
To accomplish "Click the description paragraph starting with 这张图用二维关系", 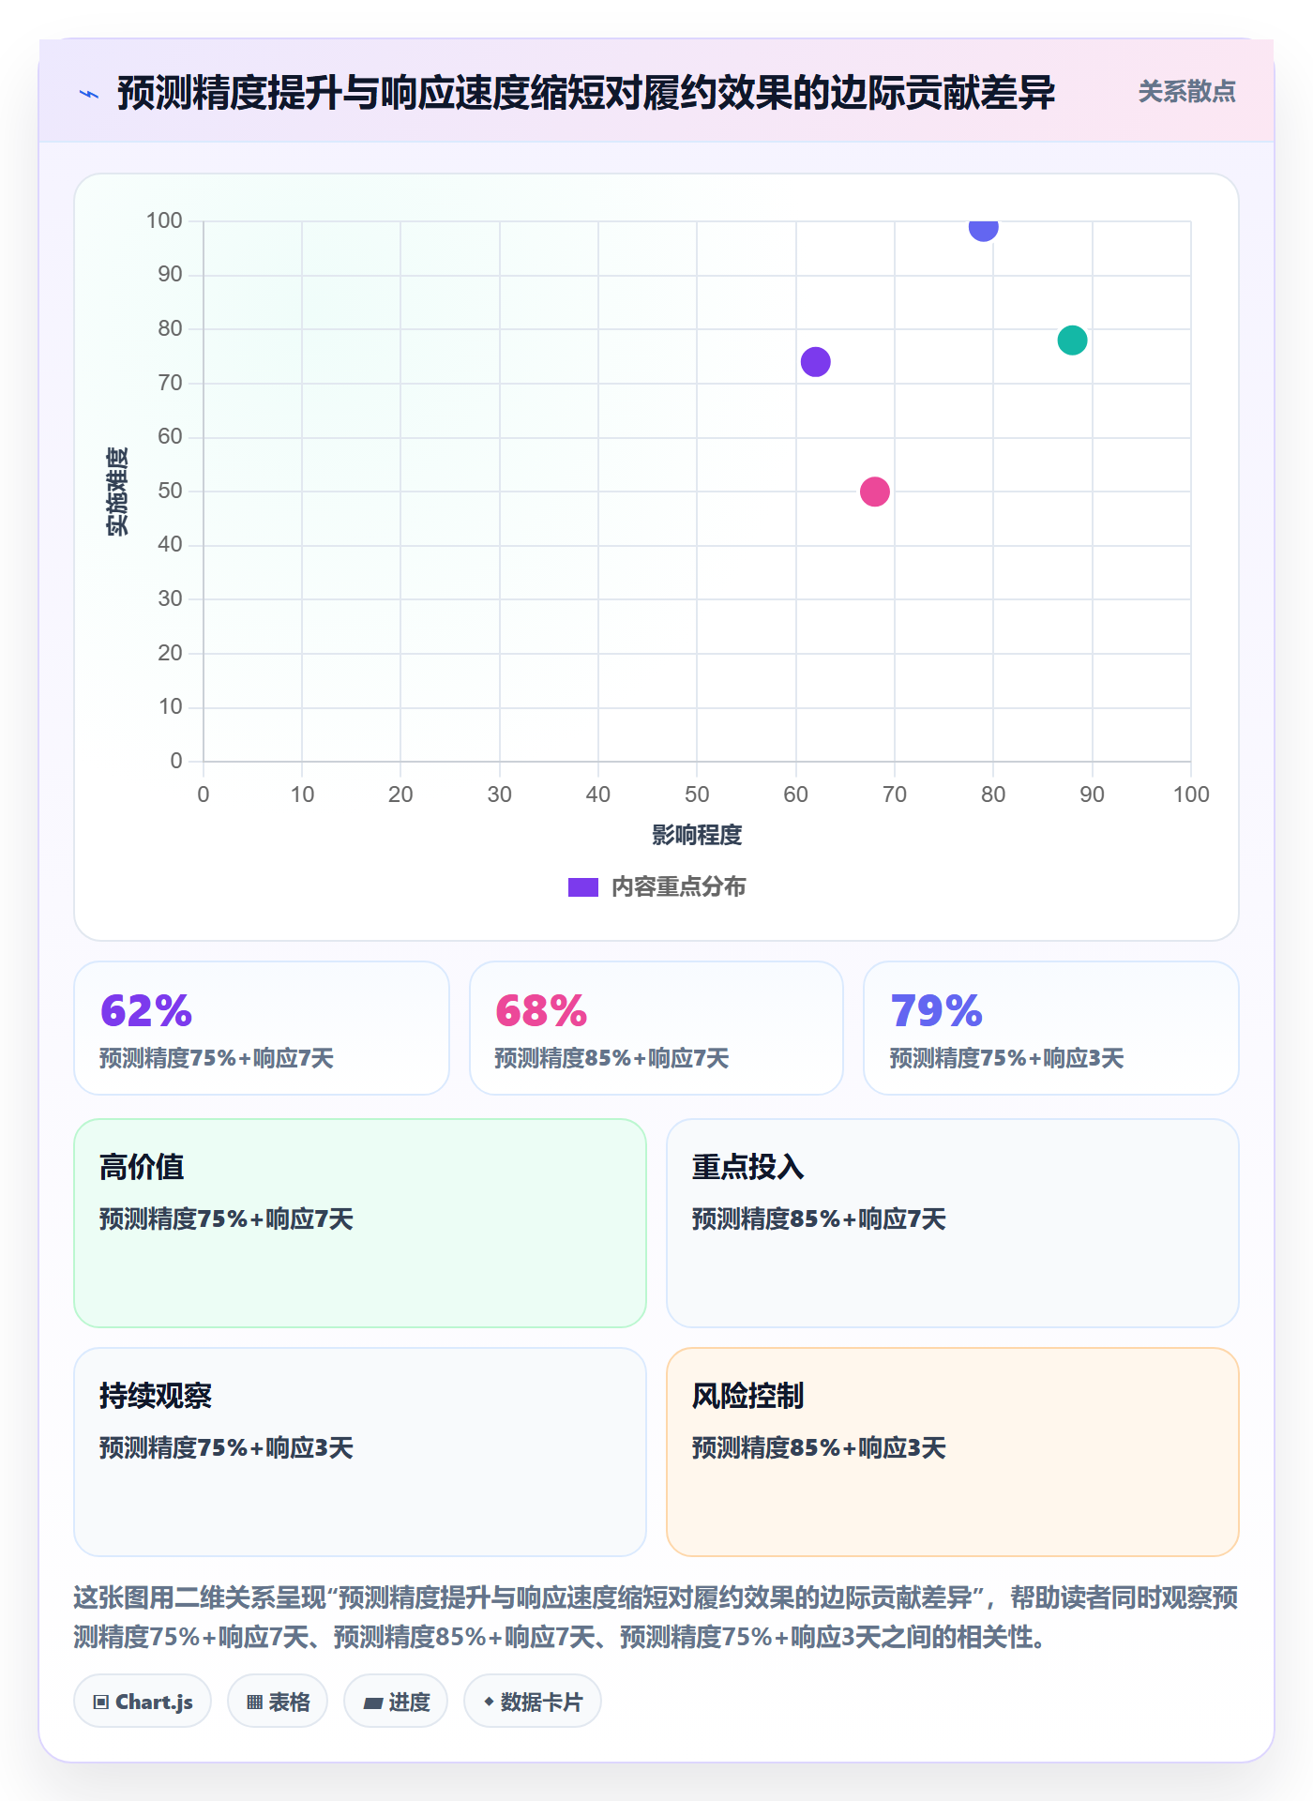I will click(x=656, y=1617).
